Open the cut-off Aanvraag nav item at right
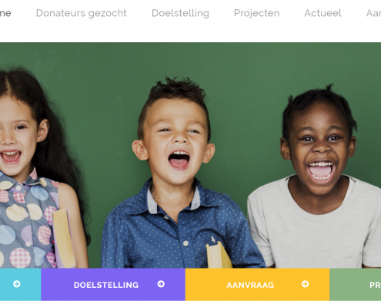The width and height of the screenshot is (381, 307). 373,13
